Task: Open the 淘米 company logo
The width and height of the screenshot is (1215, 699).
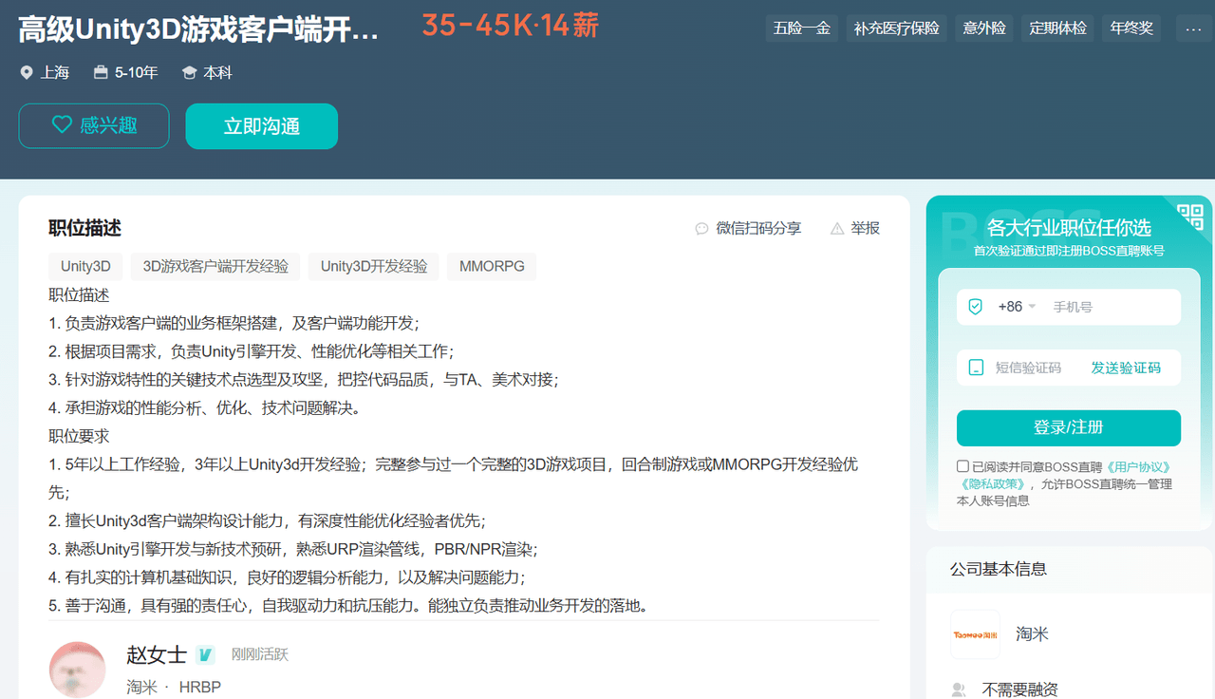Action: click(976, 634)
